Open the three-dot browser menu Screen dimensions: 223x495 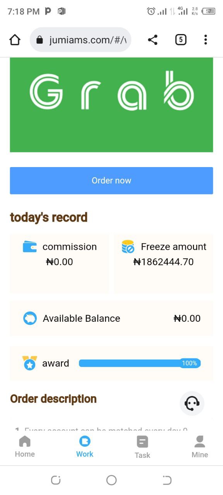click(206, 40)
